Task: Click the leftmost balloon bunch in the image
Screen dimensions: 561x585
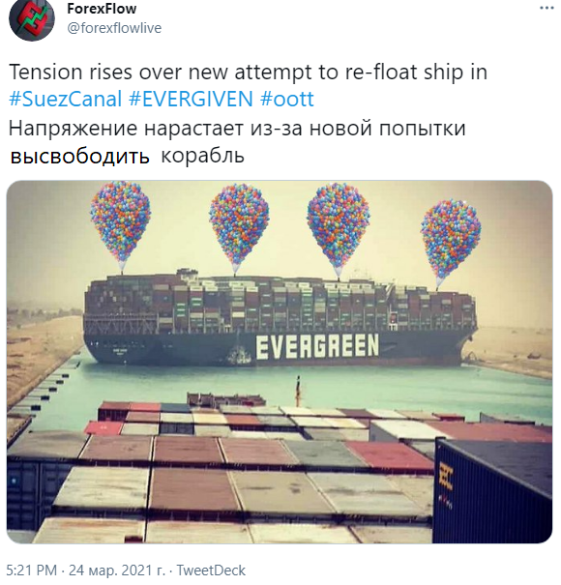Action: [x=121, y=225]
